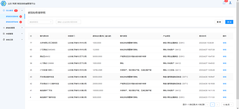Expand the 碳指标管理 menu chevron
The width and height of the screenshot is (239, 109).
22,28
